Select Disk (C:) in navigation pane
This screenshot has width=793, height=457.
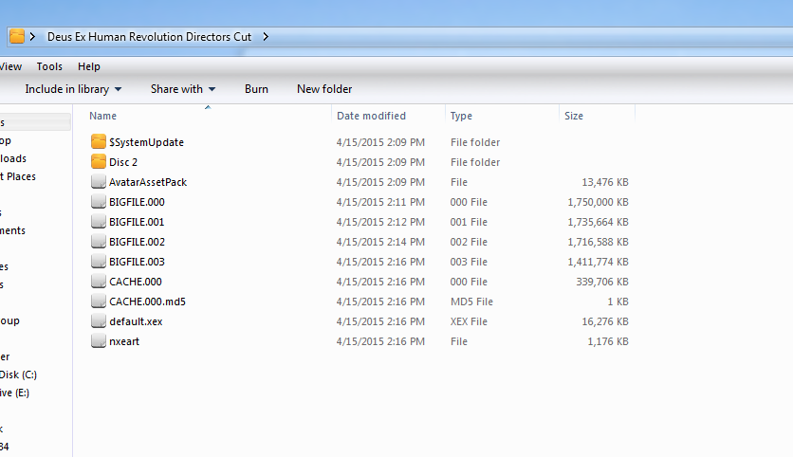(18, 375)
